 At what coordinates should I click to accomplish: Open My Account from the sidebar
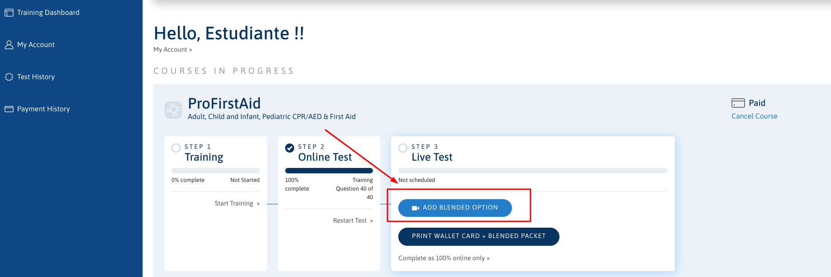click(36, 45)
